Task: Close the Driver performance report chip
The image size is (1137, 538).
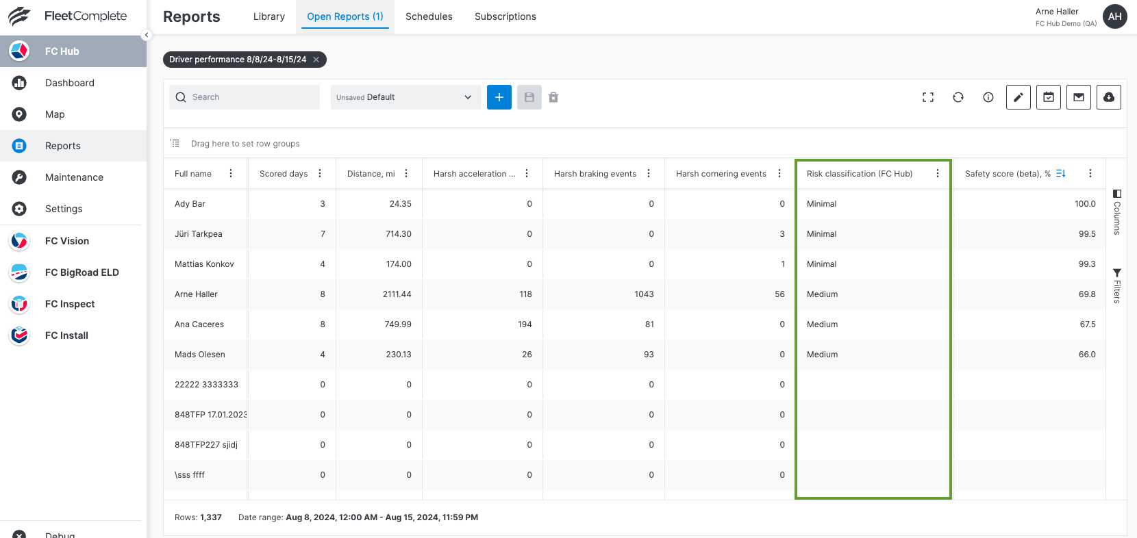Action: coord(316,60)
